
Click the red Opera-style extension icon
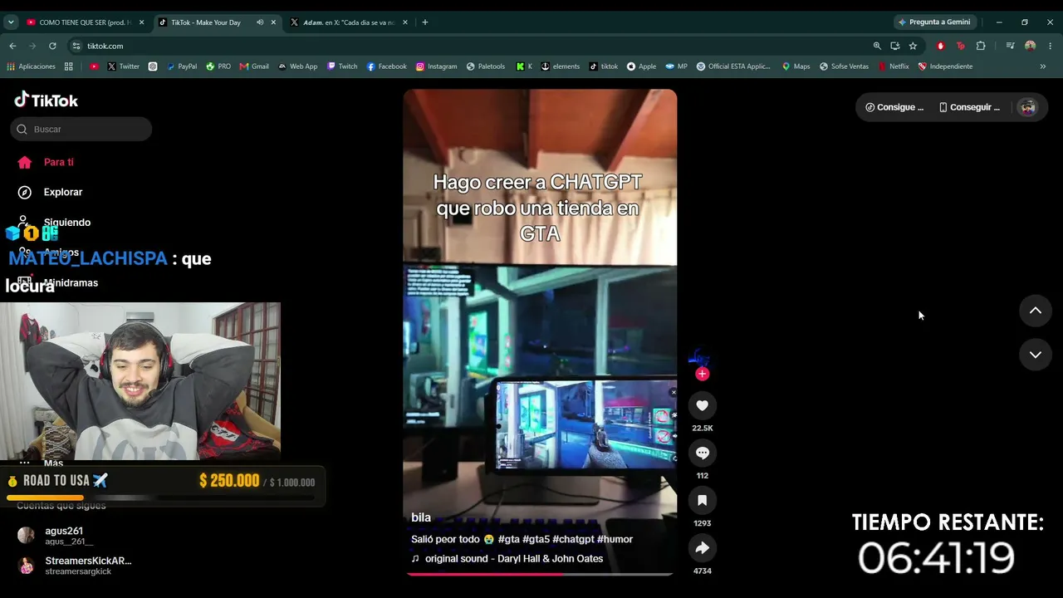click(x=940, y=46)
